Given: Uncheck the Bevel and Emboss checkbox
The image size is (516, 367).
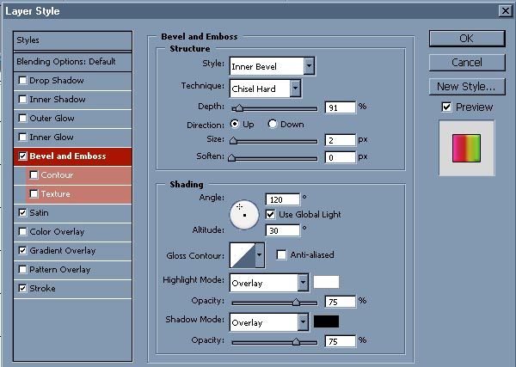Looking at the screenshot, I should (x=22, y=156).
